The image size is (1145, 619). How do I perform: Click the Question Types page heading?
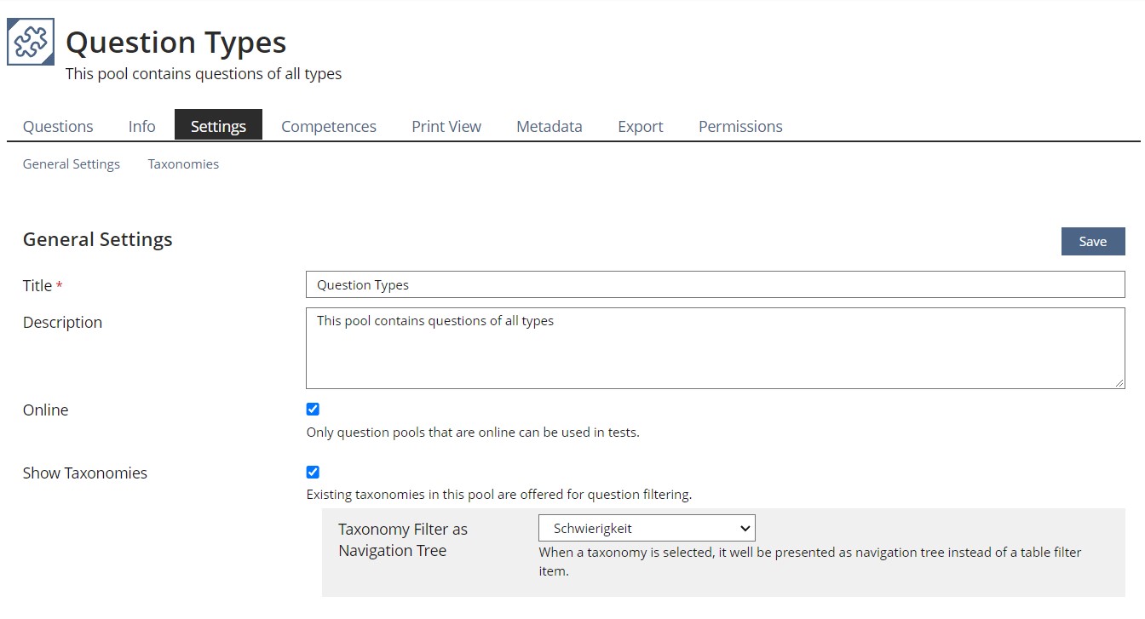(175, 43)
